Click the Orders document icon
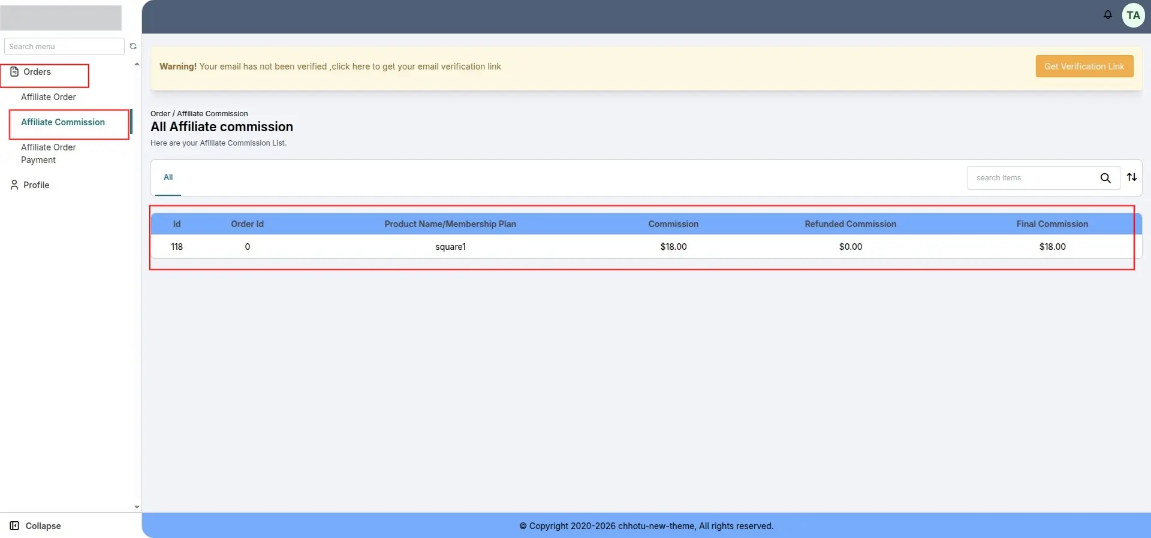Screen dimensions: 1151x538 (14, 72)
